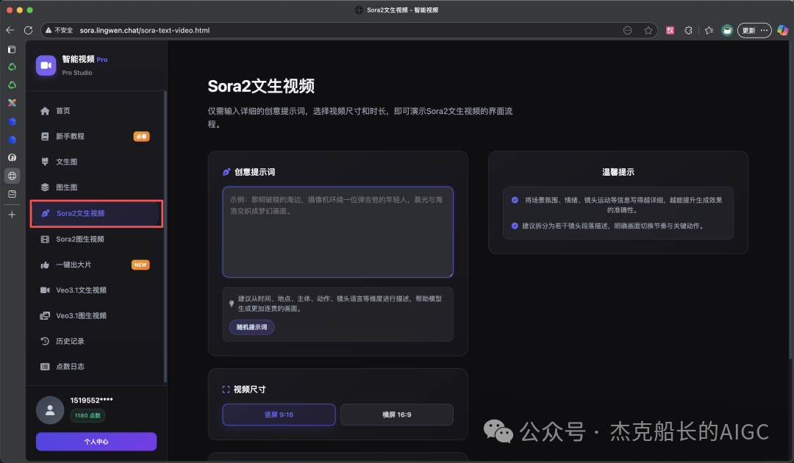Click the 个人中心 button at bottom
The width and height of the screenshot is (794, 463).
(x=96, y=442)
